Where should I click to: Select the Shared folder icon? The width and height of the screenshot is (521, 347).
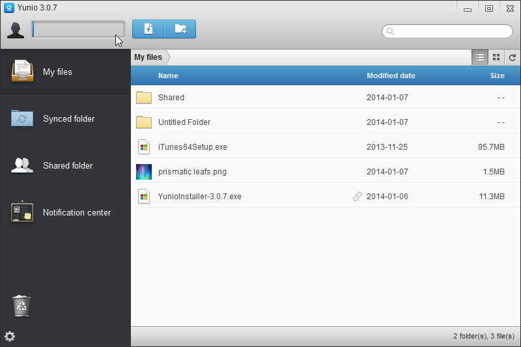[x=144, y=97]
